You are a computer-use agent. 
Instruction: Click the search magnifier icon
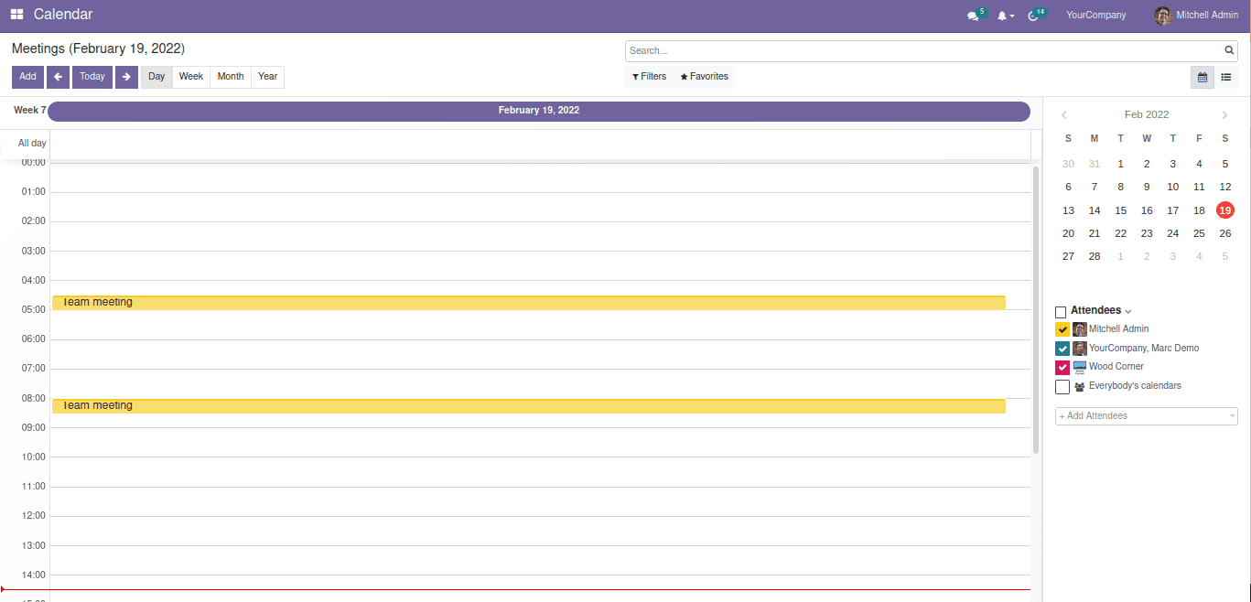[x=1229, y=51]
